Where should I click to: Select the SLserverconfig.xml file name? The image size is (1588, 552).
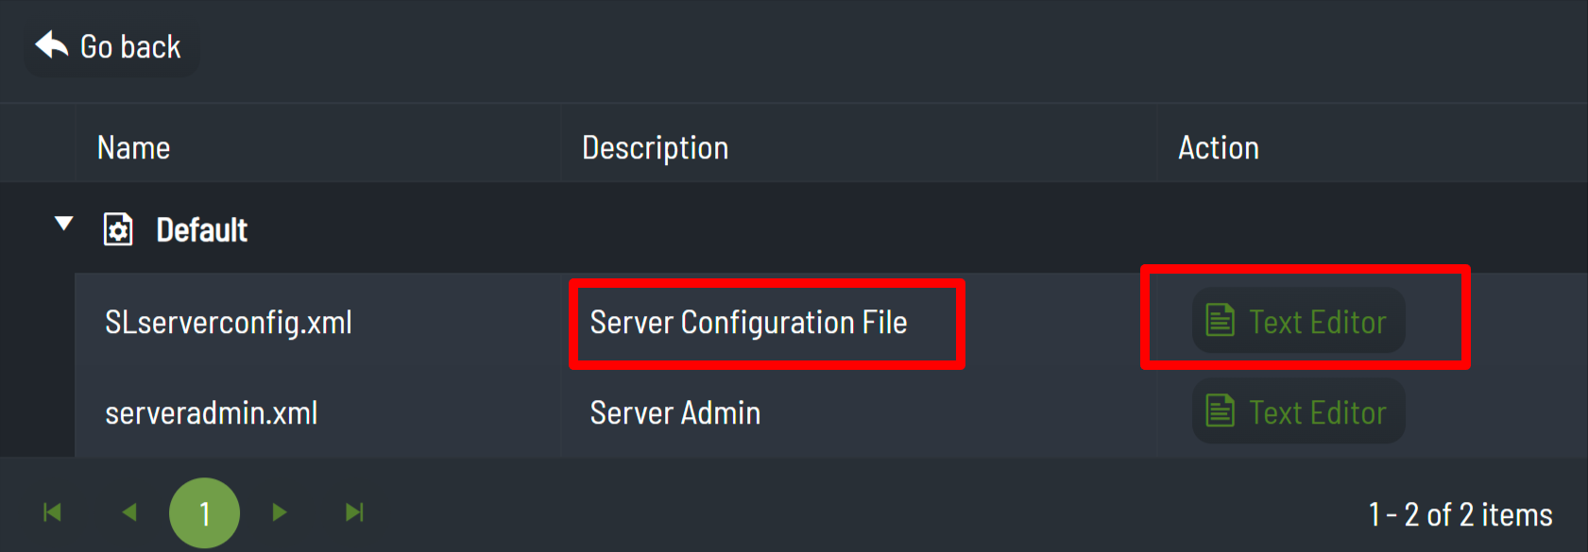229,323
